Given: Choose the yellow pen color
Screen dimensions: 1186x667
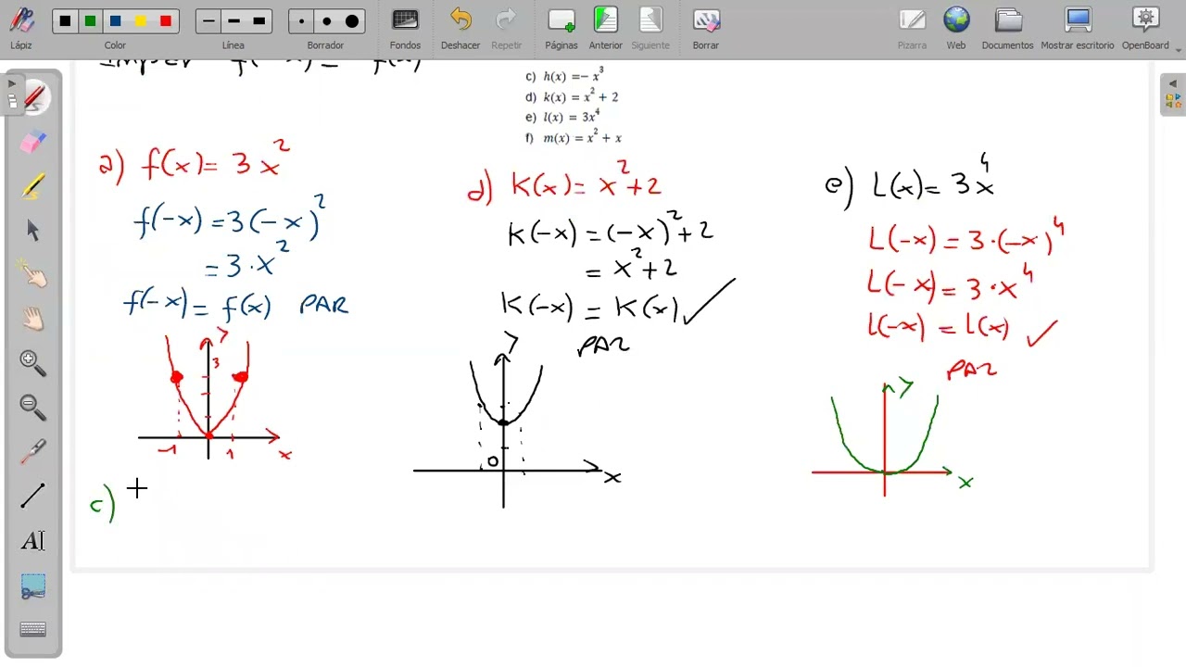Looking at the screenshot, I should [140, 21].
